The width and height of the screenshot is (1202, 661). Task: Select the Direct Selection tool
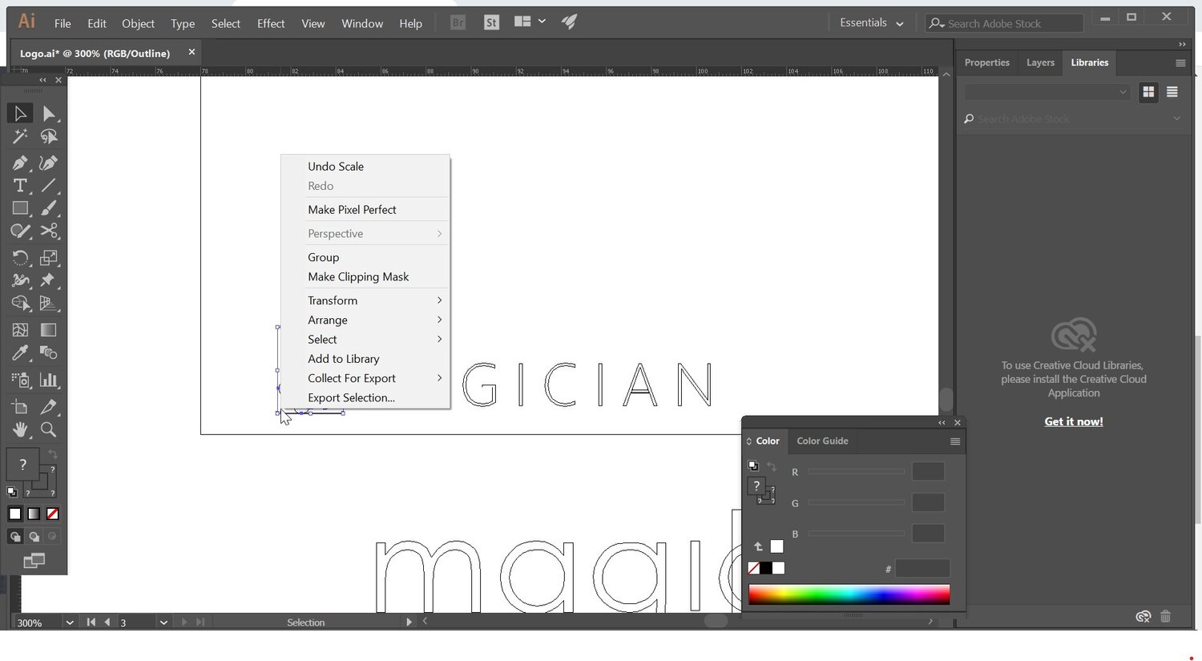click(x=49, y=114)
